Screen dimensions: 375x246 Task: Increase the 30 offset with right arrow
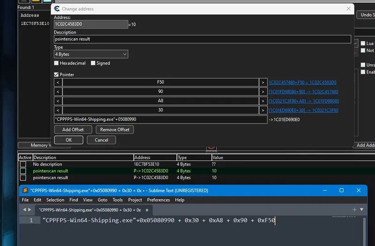tap(263, 110)
